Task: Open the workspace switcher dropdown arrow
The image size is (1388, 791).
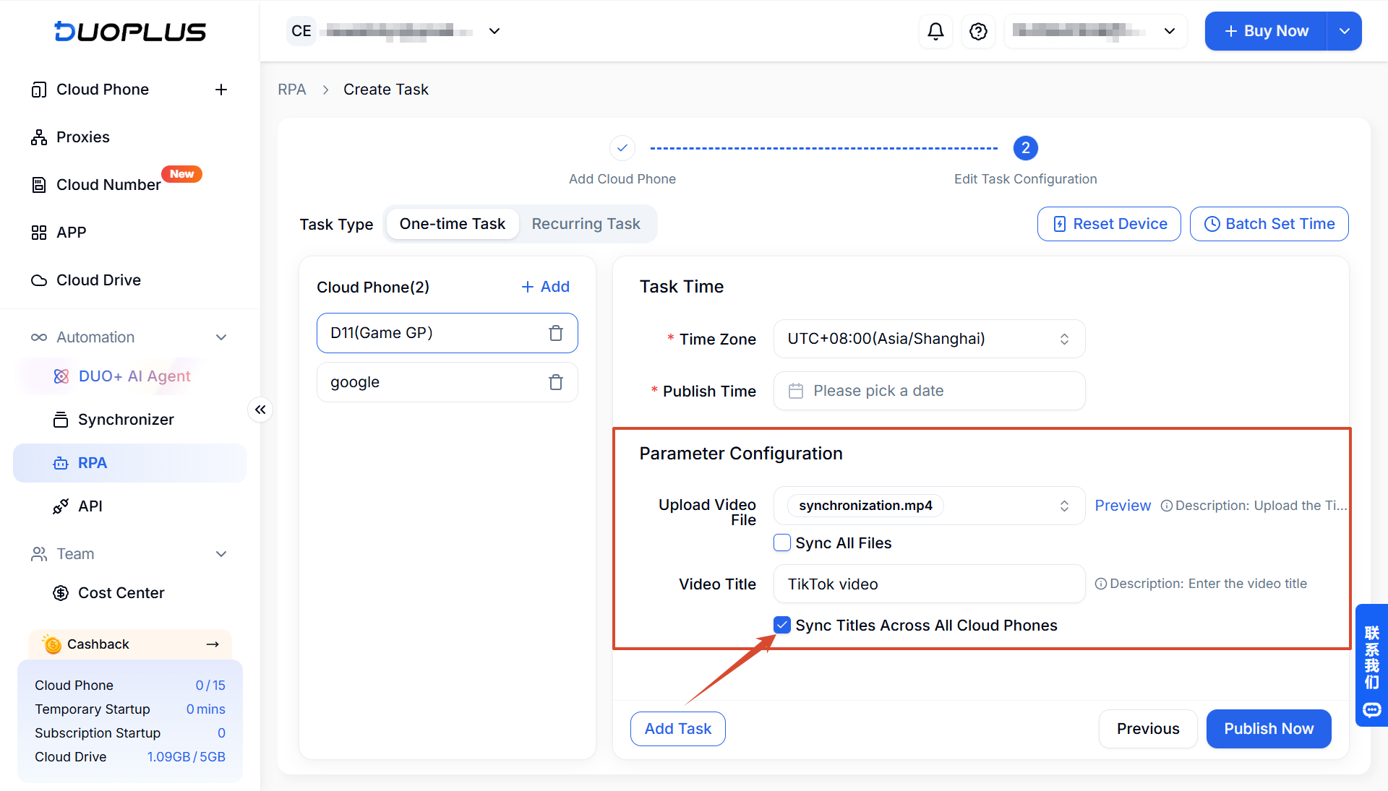Action: 494,31
